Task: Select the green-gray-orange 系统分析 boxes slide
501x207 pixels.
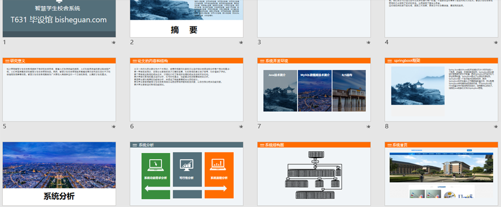Action: (187, 174)
